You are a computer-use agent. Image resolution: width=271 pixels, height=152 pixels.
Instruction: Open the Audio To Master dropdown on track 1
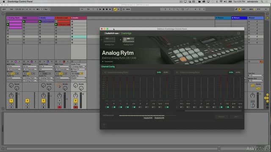coord(14,78)
